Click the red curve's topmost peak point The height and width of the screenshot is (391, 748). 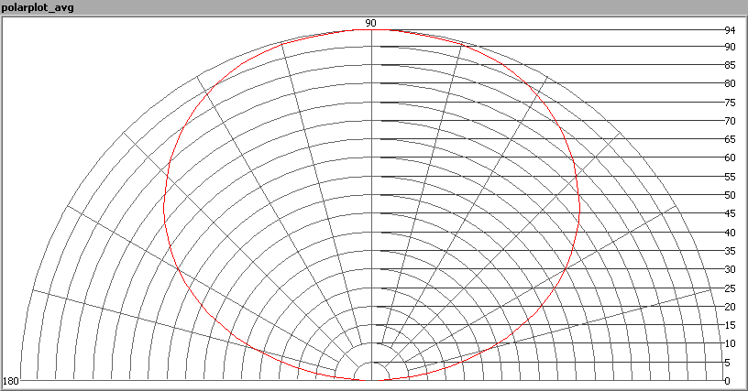pyautogui.click(x=371, y=30)
